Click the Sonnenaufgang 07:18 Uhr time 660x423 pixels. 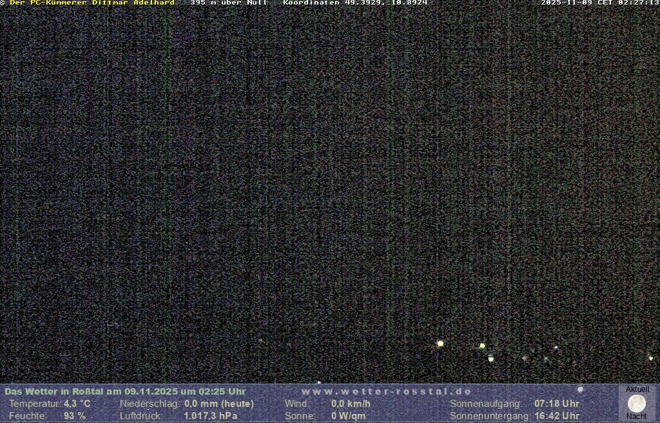pos(556,404)
